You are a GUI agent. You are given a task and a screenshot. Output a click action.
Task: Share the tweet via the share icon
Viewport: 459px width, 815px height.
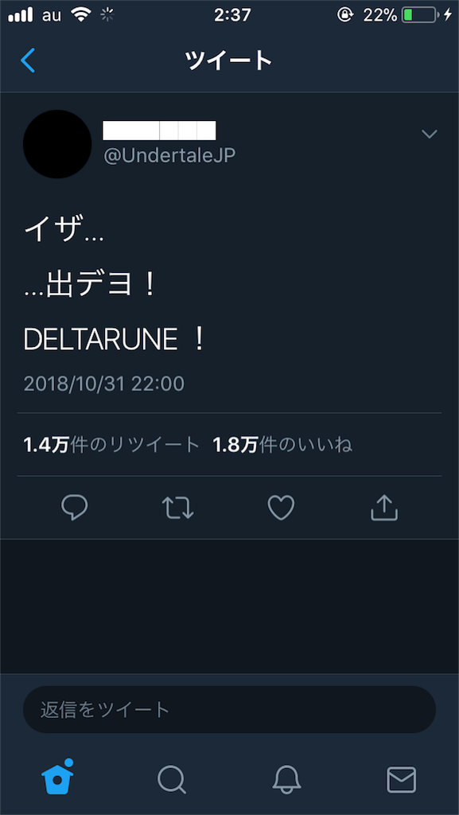pyautogui.click(x=383, y=507)
